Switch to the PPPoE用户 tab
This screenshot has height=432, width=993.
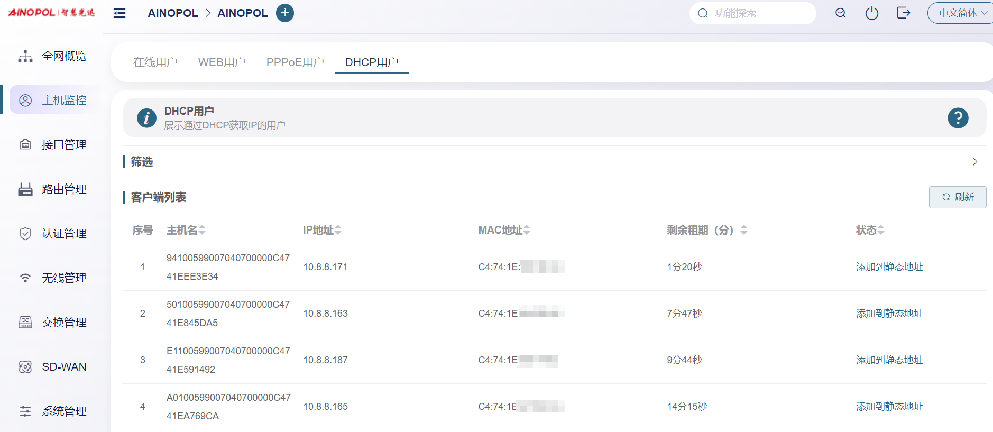295,62
